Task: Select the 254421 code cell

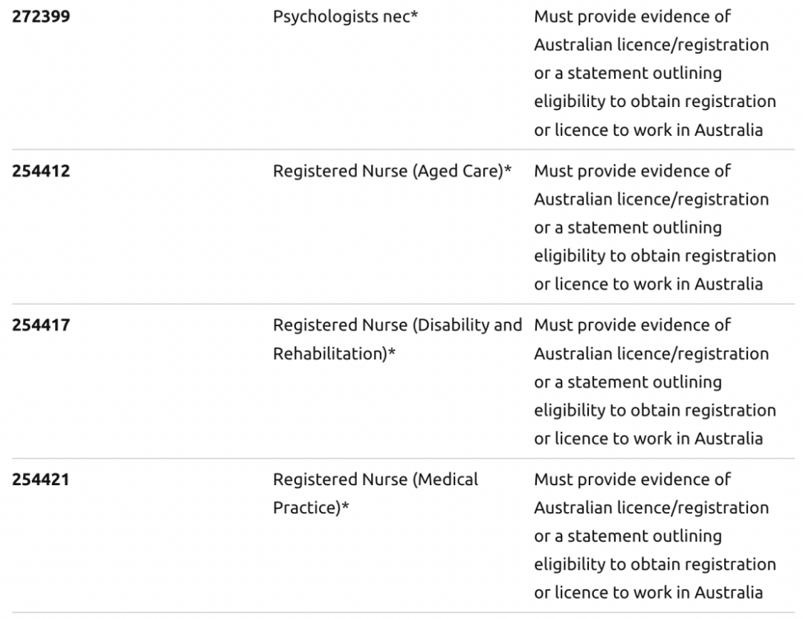Action: click(42, 480)
